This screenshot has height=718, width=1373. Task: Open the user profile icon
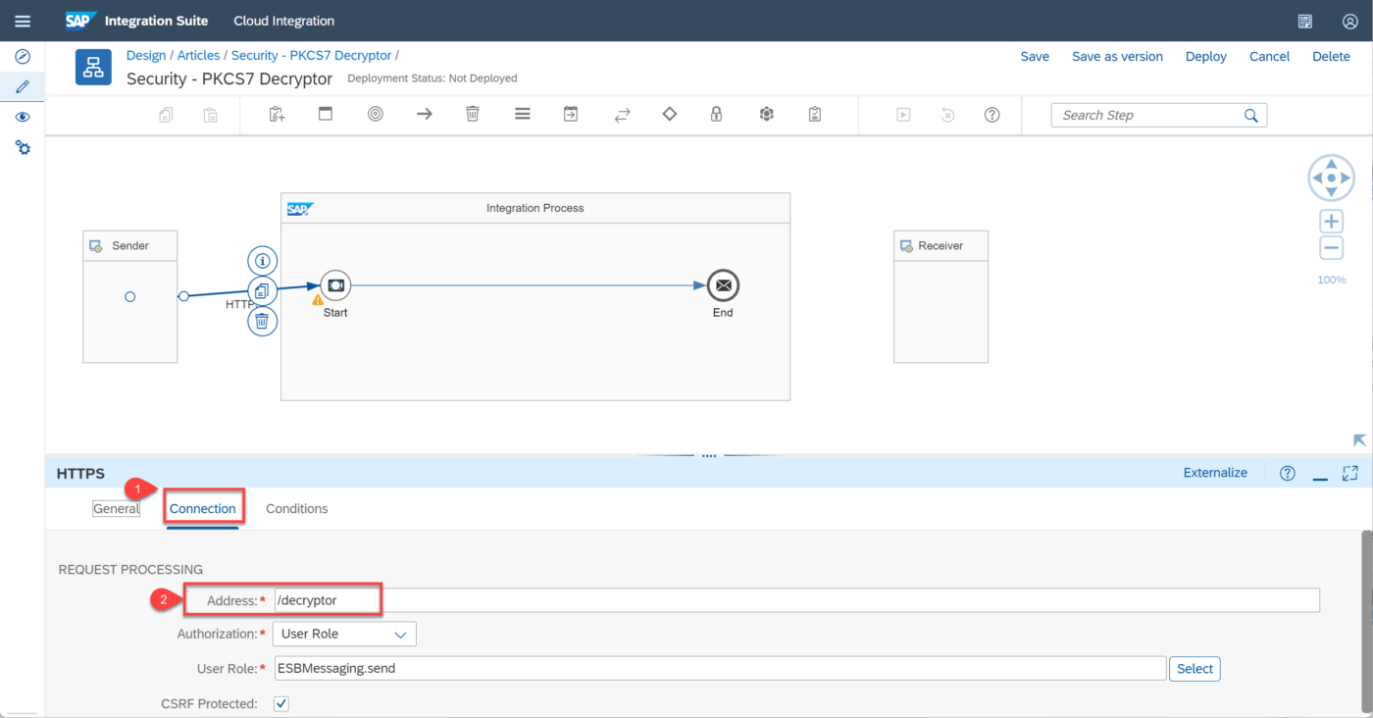[x=1350, y=21]
